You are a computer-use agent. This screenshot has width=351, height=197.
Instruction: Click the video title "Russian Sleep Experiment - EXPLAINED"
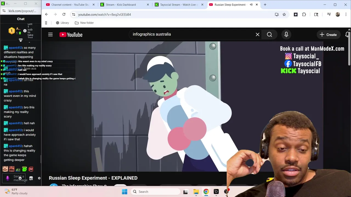point(93,178)
